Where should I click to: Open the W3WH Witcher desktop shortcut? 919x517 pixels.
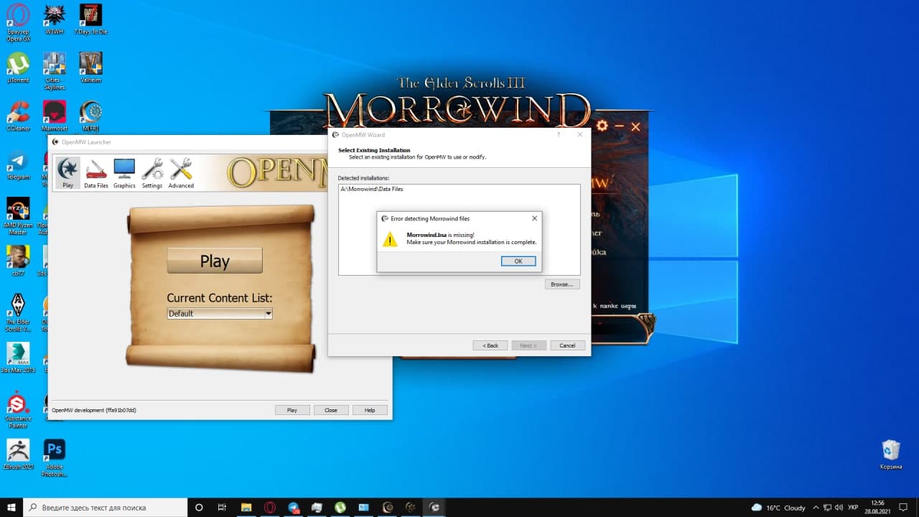55,19
